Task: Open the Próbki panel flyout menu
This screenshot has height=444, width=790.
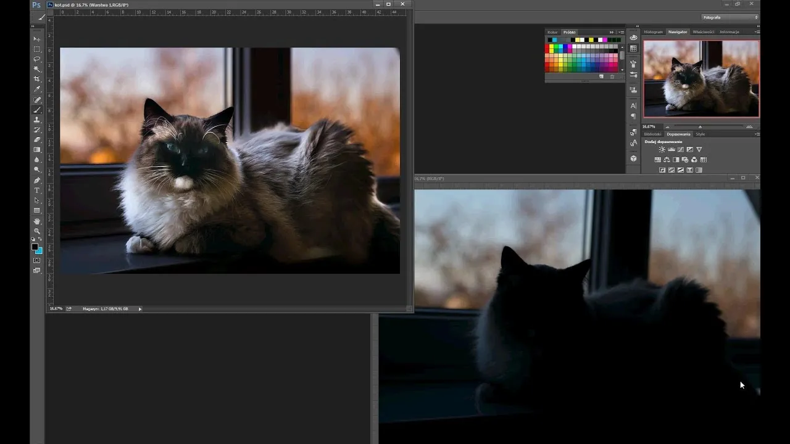Action: coord(620,32)
